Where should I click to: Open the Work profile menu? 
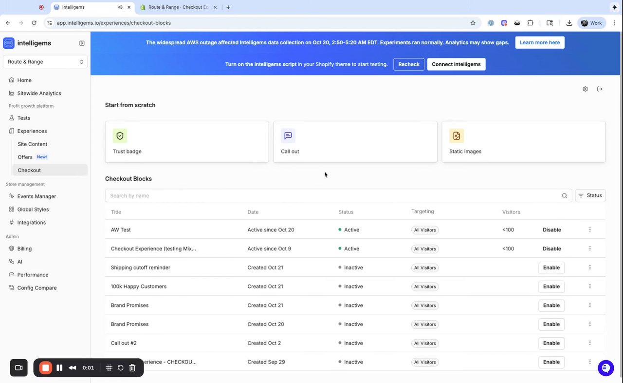[591, 23]
